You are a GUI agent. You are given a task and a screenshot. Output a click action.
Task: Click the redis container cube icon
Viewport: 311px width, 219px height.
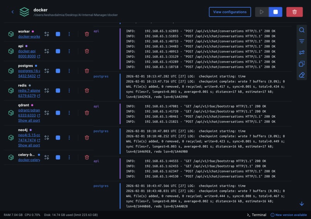(x=11, y=90)
